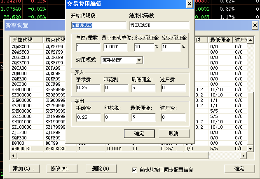
Task: Click the 修改(M) button
Action: pos(61,169)
